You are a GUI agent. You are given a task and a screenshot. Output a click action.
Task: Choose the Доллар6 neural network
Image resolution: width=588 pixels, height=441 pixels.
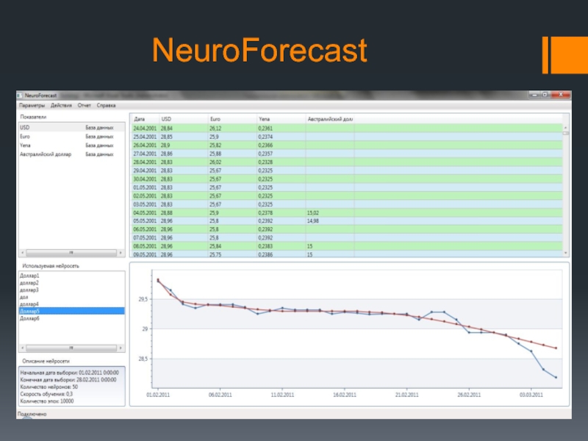(30, 318)
